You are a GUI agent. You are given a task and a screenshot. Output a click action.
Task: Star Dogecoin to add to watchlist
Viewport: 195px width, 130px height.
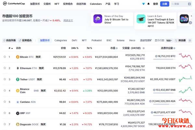(x=5, y=124)
